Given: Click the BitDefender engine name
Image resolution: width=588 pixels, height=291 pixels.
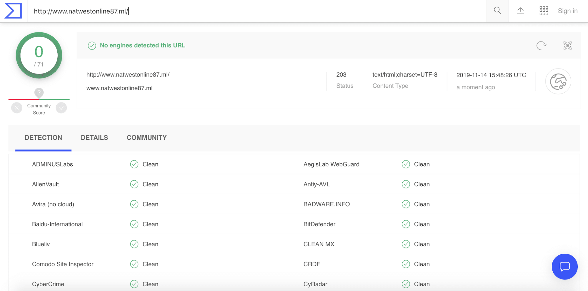Looking at the screenshot, I should [319, 225].
